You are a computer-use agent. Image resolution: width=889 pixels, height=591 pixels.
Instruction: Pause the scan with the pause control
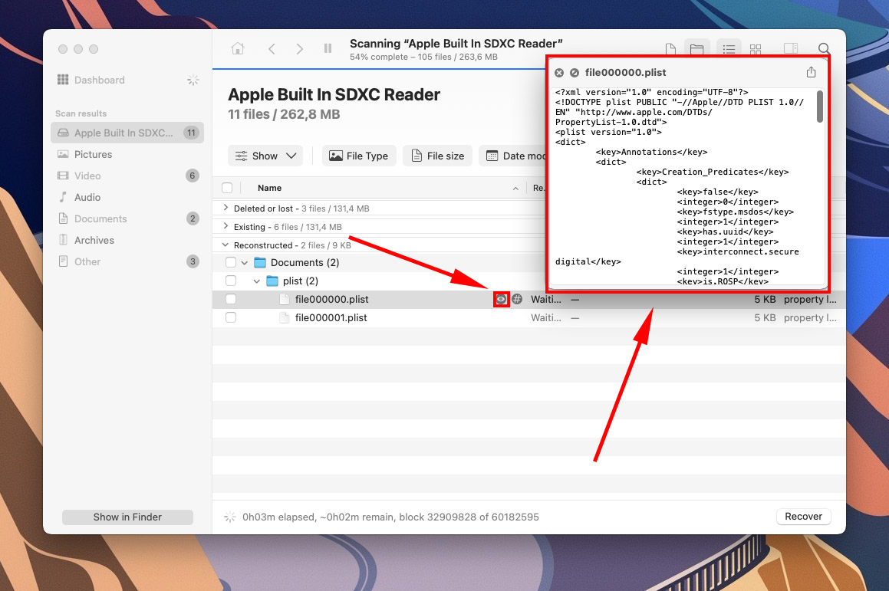(x=328, y=48)
